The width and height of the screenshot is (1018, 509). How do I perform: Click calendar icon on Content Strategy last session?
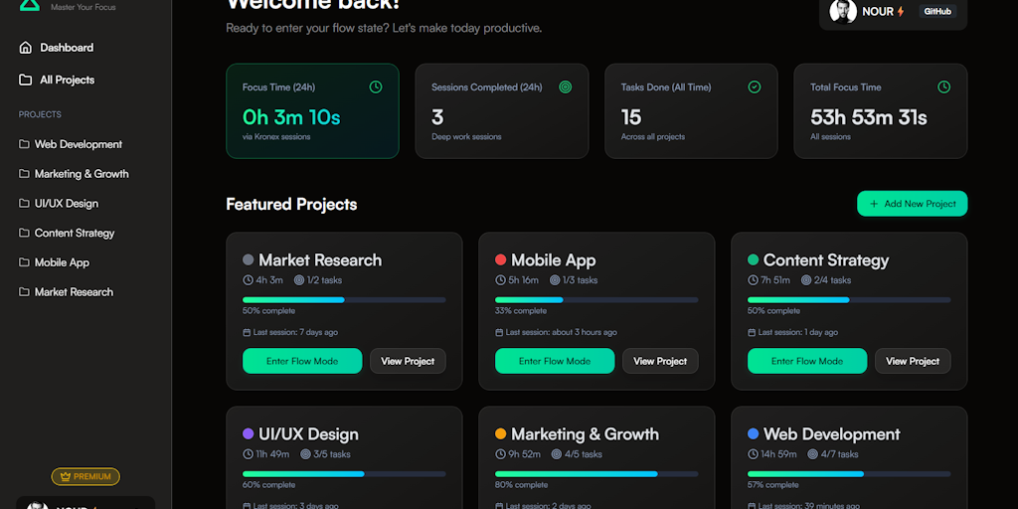tap(752, 332)
